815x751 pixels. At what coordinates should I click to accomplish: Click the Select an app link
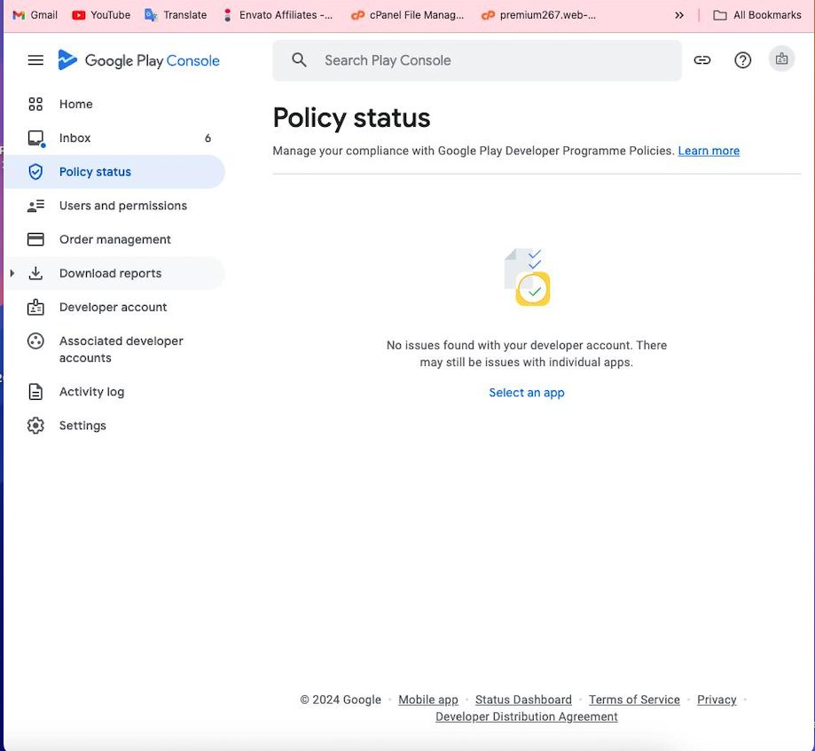pyautogui.click(x=527, y=393)
